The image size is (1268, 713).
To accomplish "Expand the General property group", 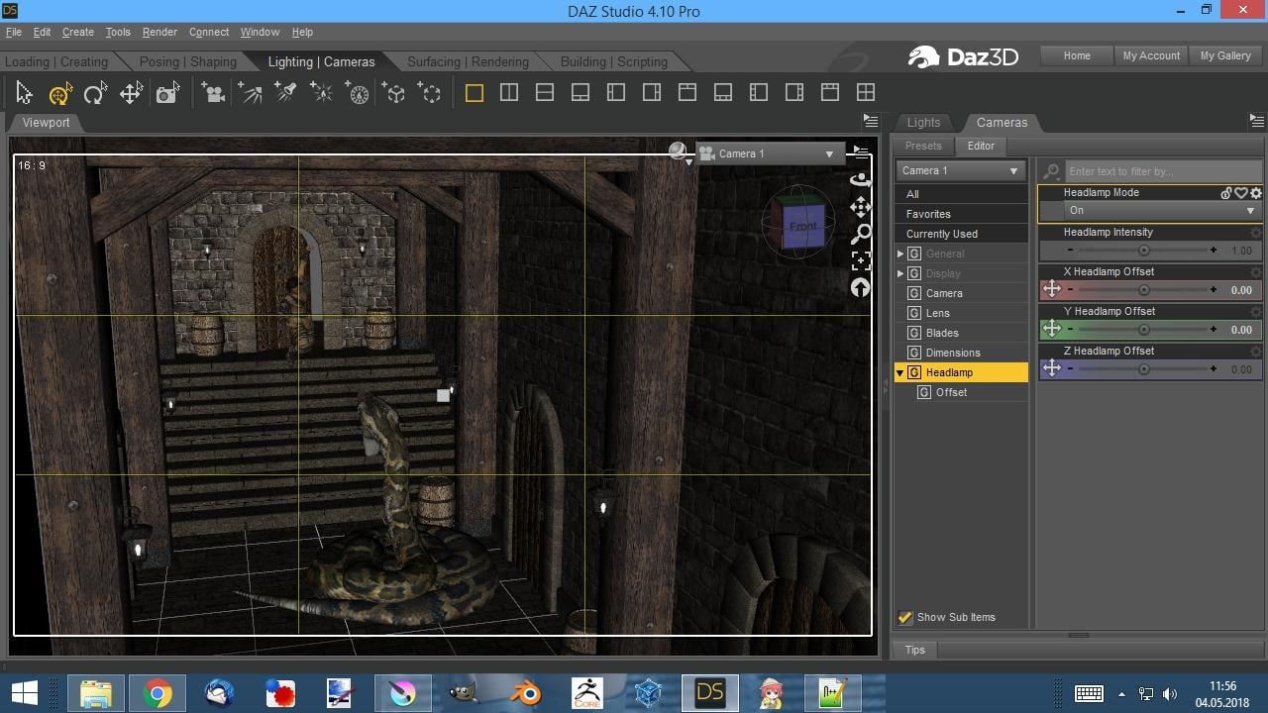I will (900, 254).
